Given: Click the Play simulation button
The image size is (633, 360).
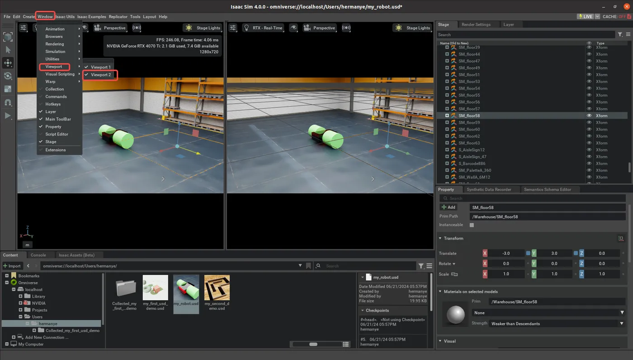Looking at the screenshot, I should coord(8,115).
